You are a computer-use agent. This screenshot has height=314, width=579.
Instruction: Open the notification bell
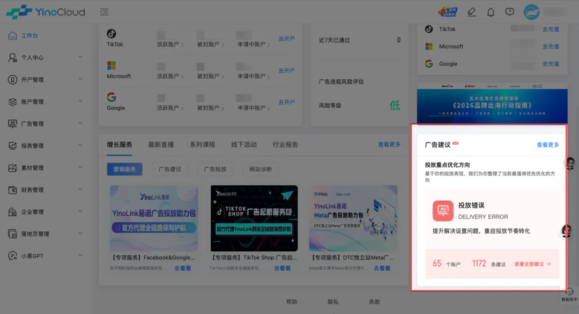click(491, 12)
